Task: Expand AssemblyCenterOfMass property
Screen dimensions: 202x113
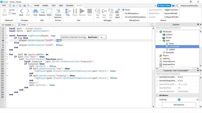Action: click(157, 84)
